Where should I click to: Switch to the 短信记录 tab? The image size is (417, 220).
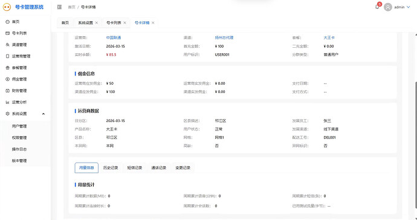pos(135,168)
